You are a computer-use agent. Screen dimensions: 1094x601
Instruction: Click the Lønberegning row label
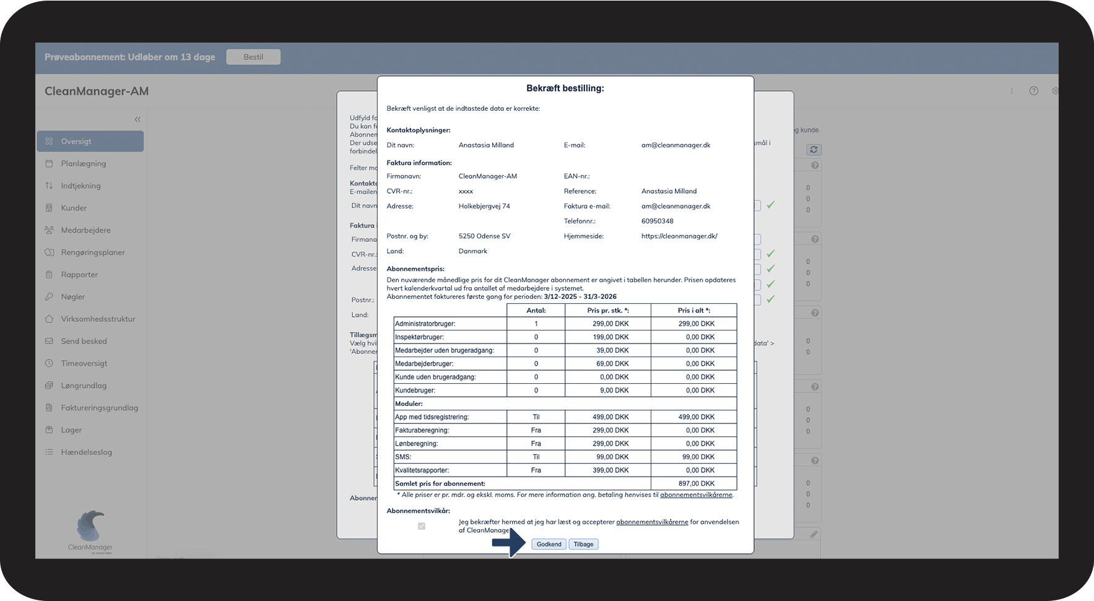[416, 444]
